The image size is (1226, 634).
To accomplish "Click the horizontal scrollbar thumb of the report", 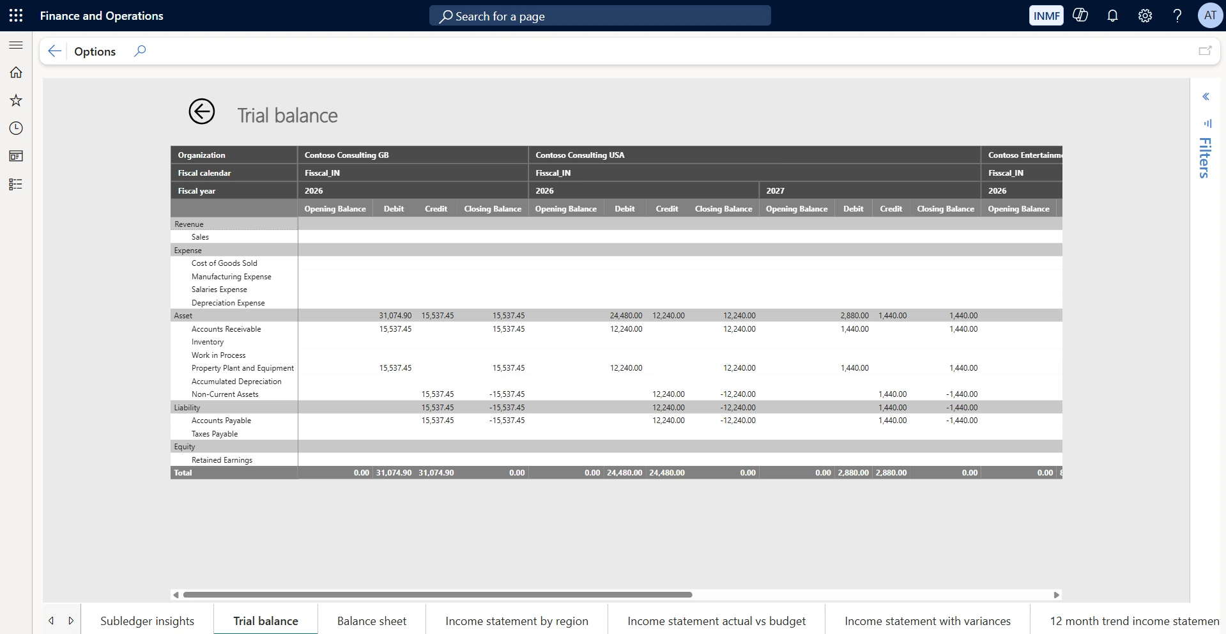I will coord(438,594).
